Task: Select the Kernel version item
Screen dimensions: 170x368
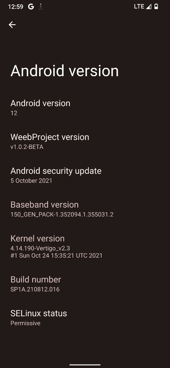Action: 85,247
